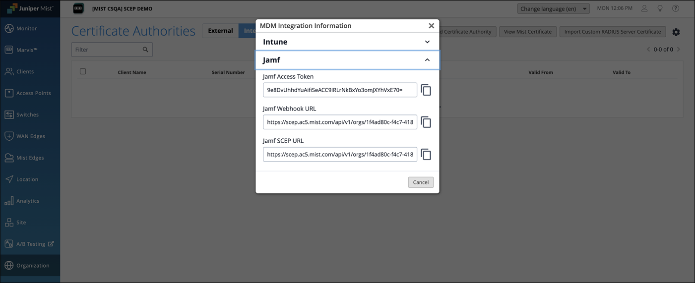Copy the Jamf SCEP URL
This screenshot has width=695, height=283.
click(x=426, y=154)
